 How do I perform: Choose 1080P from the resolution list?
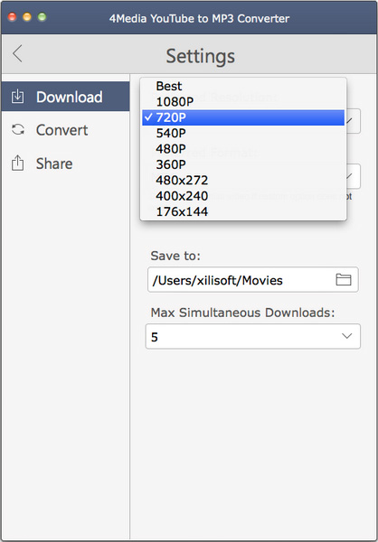tap(243, 101)
